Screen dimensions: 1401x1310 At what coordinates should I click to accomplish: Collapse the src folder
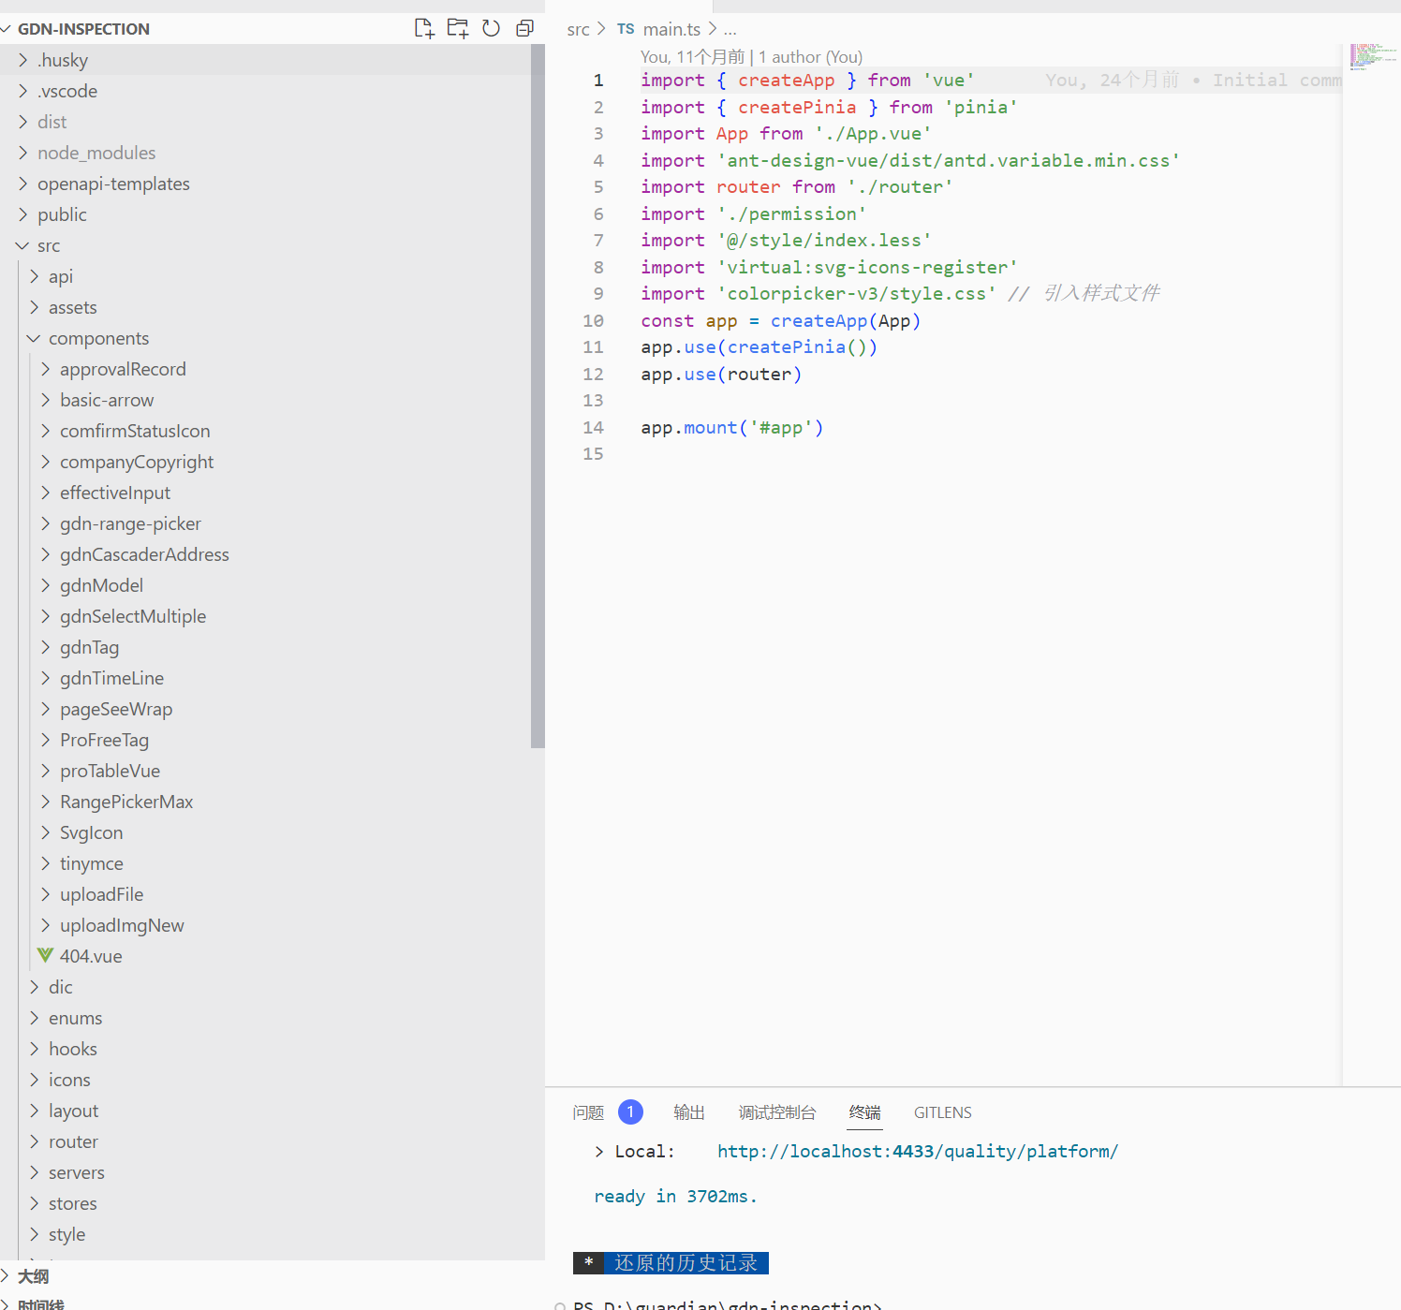[x=23, y=245]
